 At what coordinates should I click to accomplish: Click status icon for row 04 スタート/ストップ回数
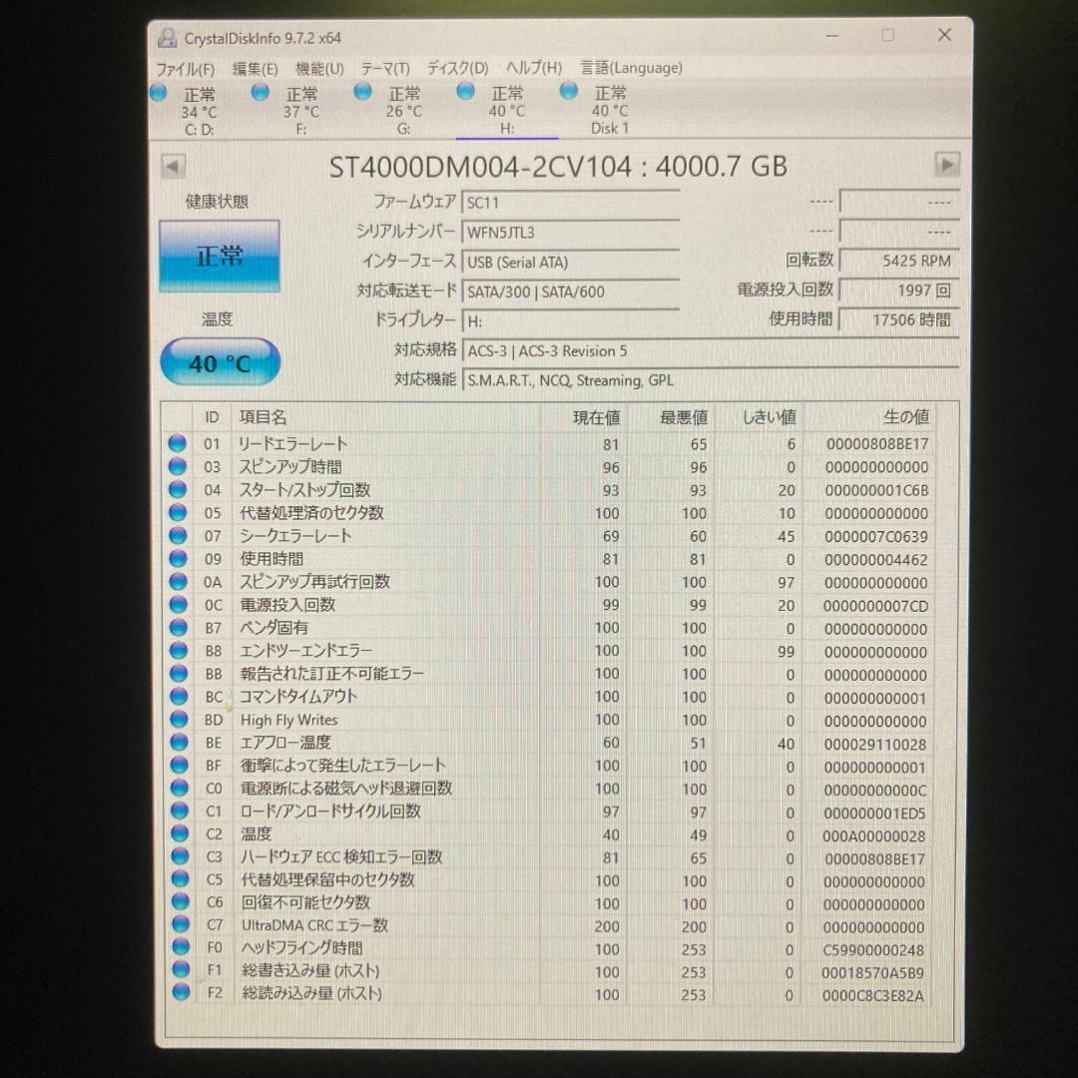tap(178, 489)
